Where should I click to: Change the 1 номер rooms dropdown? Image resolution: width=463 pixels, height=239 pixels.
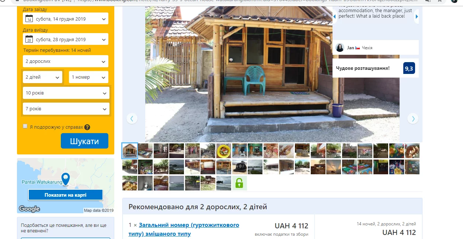(x=88, y=77)
